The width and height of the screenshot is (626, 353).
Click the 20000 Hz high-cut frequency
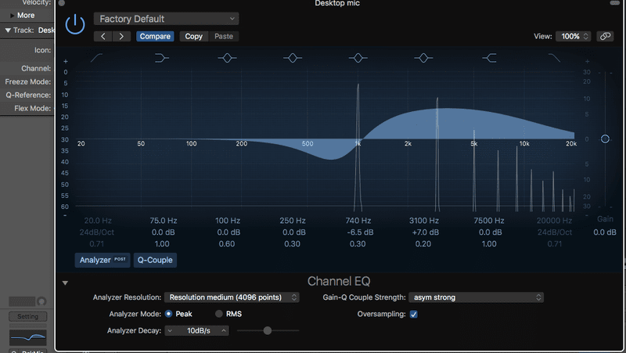click(554, 221)
